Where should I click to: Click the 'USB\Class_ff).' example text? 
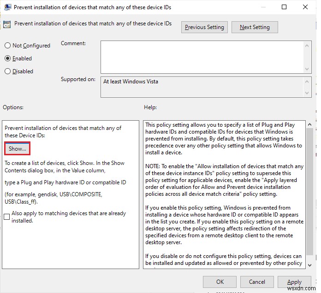pos(21,202)
